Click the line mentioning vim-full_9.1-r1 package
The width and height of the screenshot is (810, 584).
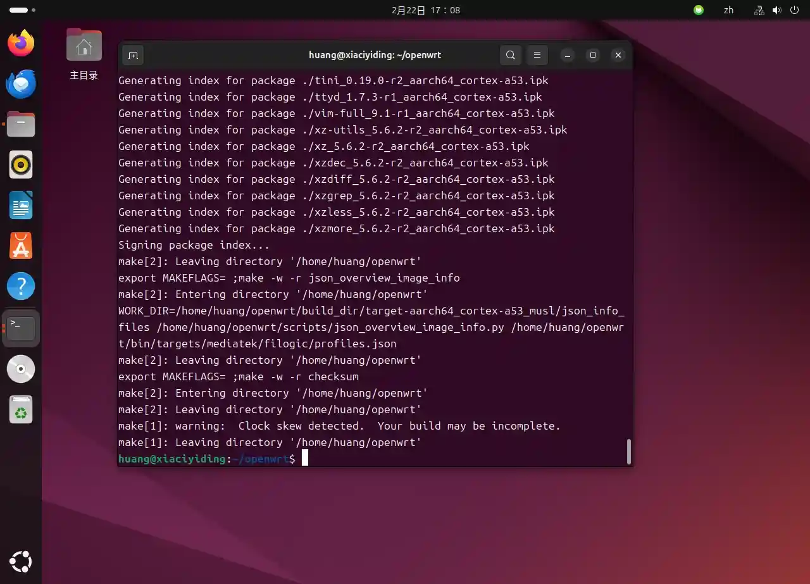point(337,113)
